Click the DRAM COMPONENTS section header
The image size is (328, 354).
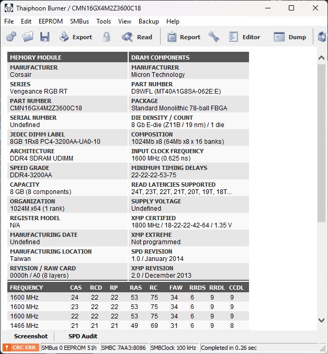189,58
